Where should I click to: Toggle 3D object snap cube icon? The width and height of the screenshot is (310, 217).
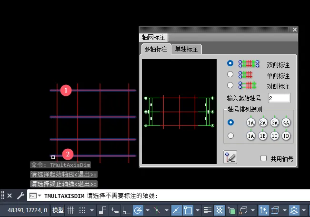pos(243,210)
